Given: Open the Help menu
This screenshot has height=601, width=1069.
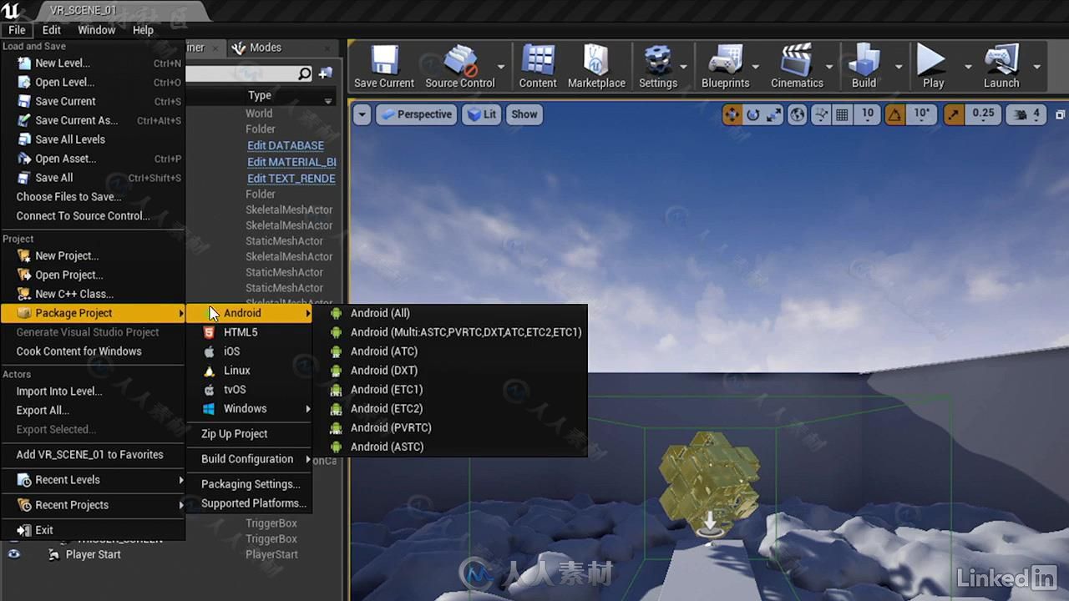Looking at the screenshot, I should coord(143,30).
